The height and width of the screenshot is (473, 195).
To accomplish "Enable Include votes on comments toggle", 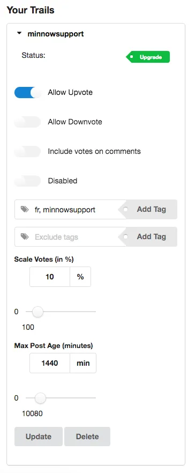I will pyautogui.click(x=28, y=151).
